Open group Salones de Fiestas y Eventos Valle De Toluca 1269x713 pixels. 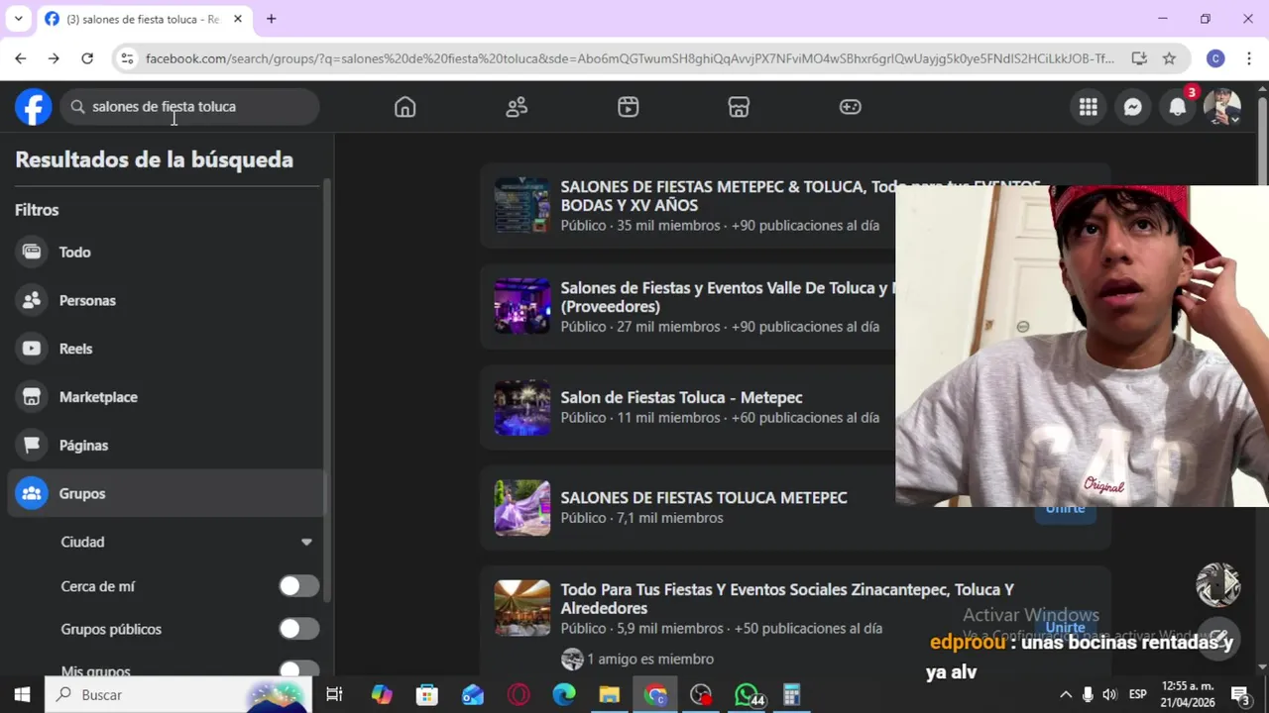tap(727, 297)
